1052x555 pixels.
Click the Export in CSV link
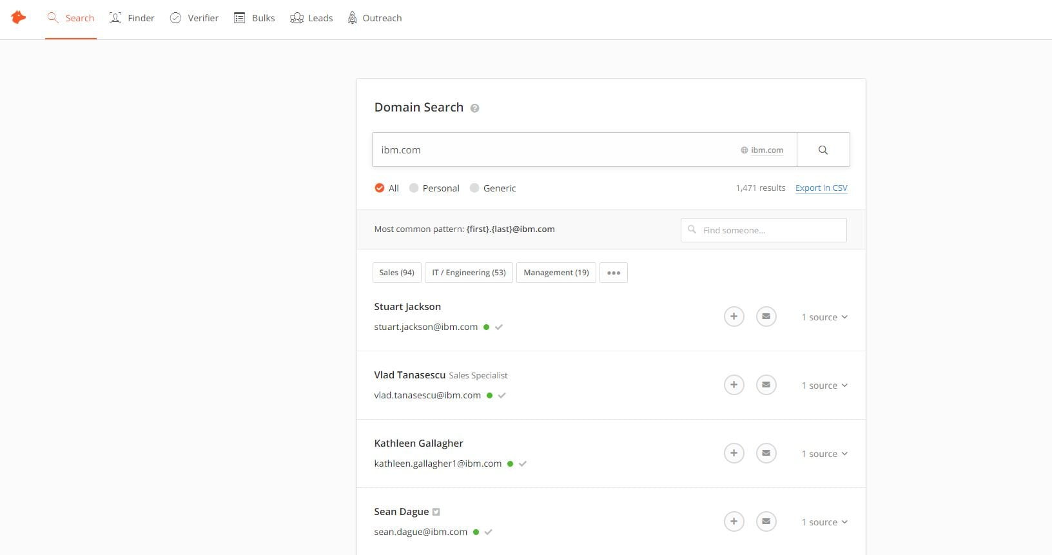pyautogui.click(x=821, y=188)
